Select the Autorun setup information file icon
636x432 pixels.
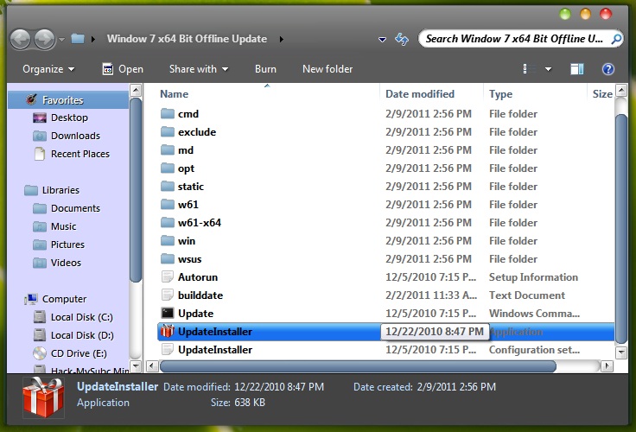[x=167, y=277]
